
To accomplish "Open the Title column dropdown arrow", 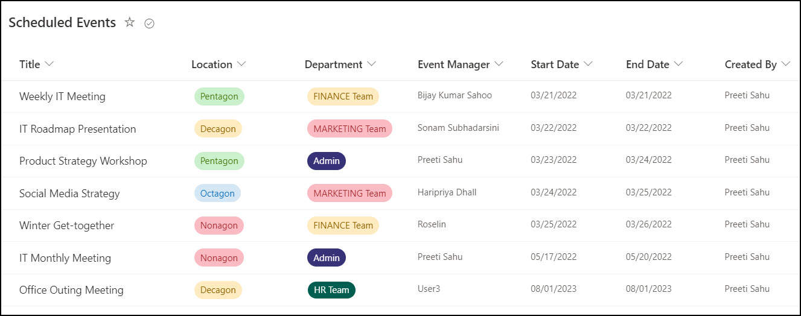I will tap(49, 64).
